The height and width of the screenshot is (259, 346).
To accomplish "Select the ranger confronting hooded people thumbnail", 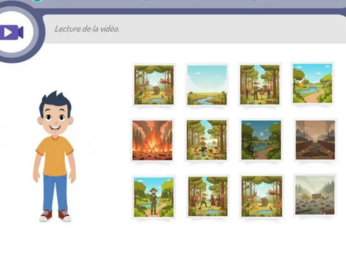I will pos(208,196).
